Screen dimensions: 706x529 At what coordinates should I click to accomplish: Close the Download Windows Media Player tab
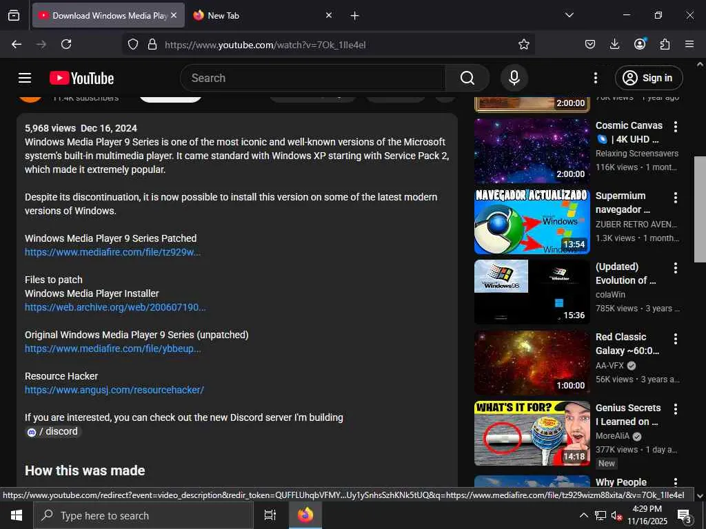[174, 15]
